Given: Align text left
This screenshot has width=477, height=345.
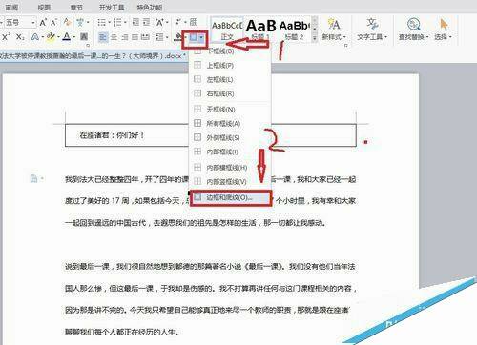Looking at the screenshot, I should click(x=102, y=37).
